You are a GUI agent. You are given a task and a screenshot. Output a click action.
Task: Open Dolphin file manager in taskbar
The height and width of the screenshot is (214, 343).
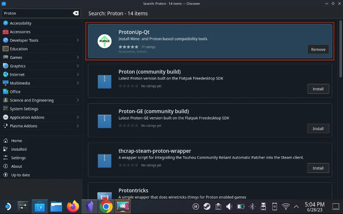click(x=56, y=206)
